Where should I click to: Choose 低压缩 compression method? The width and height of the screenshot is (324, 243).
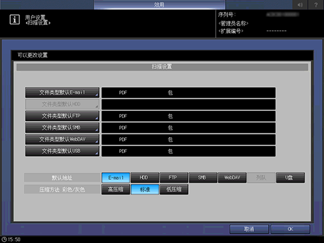click(174, 189)
